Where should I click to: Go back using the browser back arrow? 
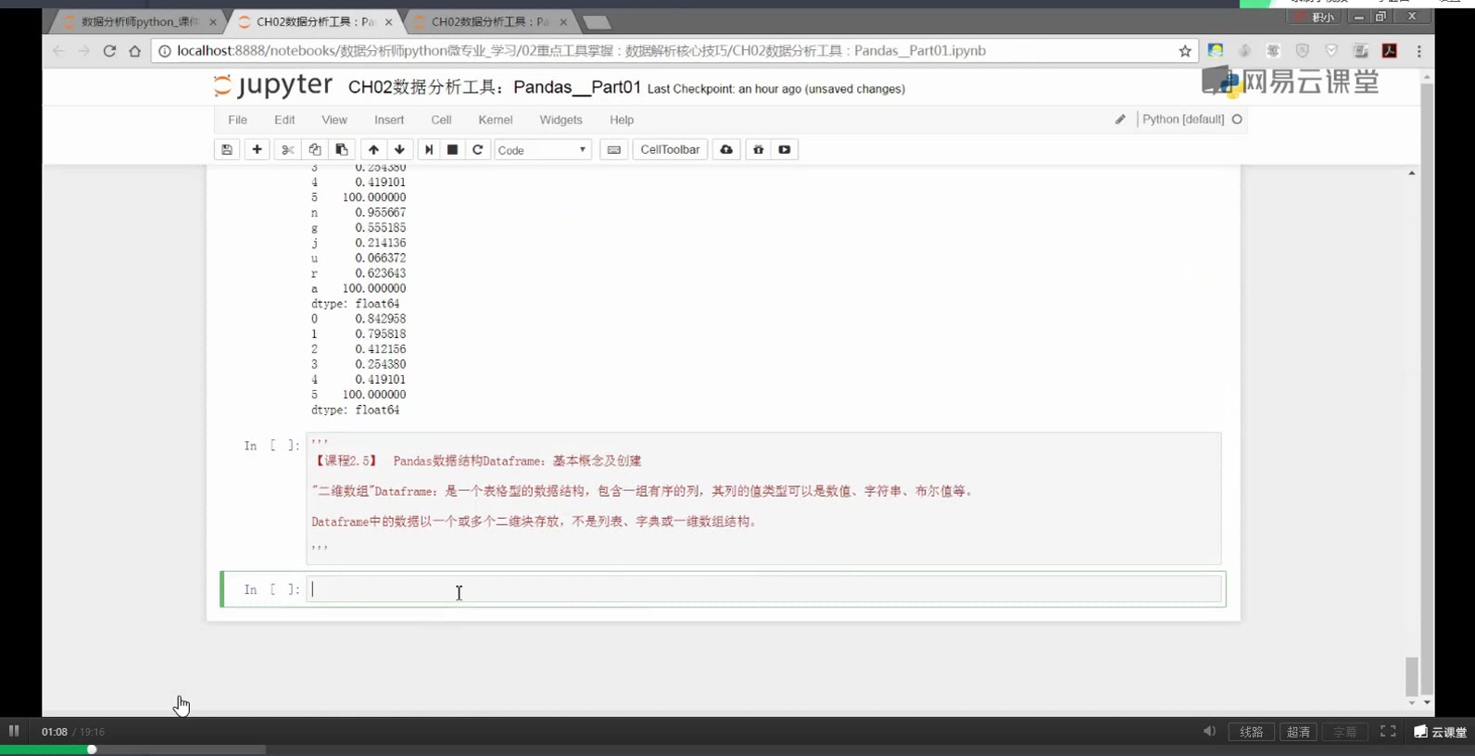[58, 51]
